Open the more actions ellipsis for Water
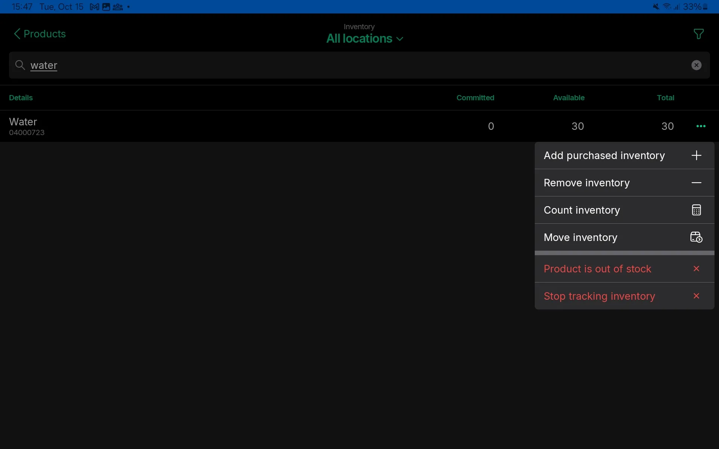Image resolution: width=719 pixels, height=449 pixels. coord(701,126)
